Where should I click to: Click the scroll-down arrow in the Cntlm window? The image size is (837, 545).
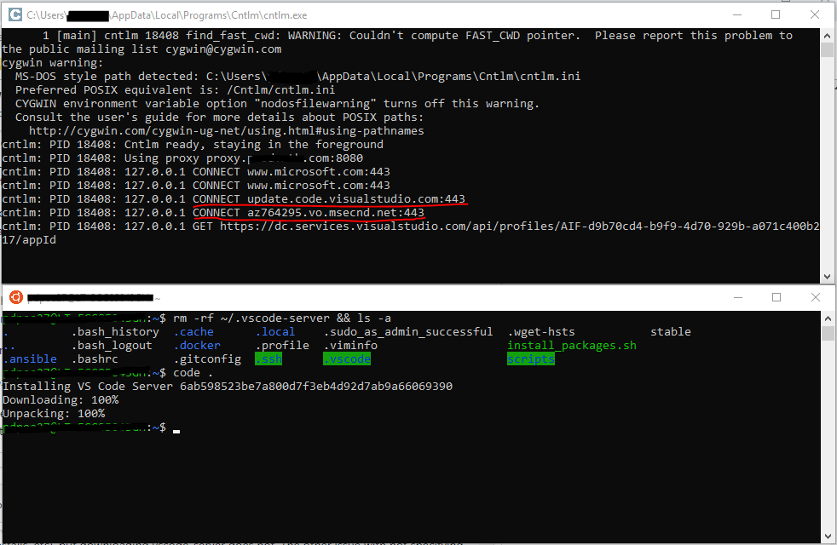tap(826, 274)
